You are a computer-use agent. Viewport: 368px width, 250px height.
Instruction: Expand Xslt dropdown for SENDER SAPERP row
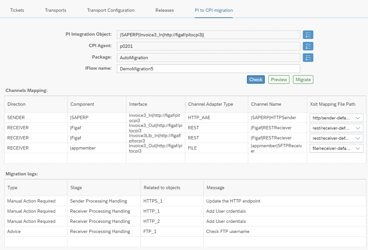(358, 118)
